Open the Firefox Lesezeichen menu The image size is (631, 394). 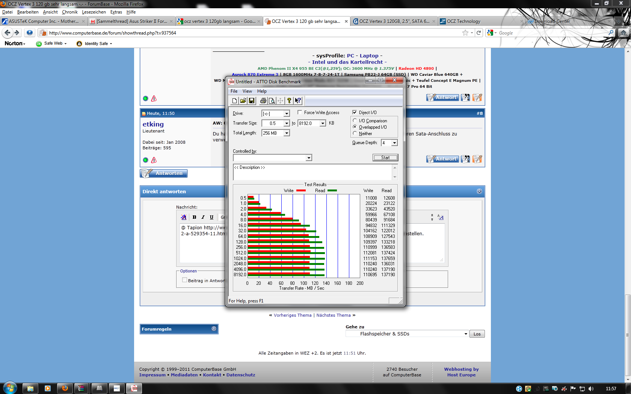click(94, 12)
